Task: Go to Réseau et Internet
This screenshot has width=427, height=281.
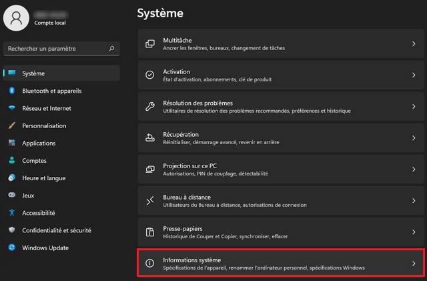Action: coord(61,108)
